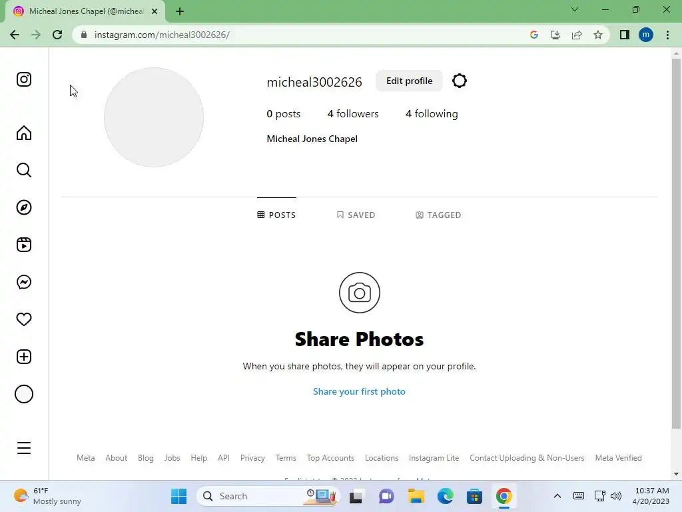Viewport: 682px width, 512px height.
Task: Bookmark this page with star icon
Action: click(x=598, y=35)
